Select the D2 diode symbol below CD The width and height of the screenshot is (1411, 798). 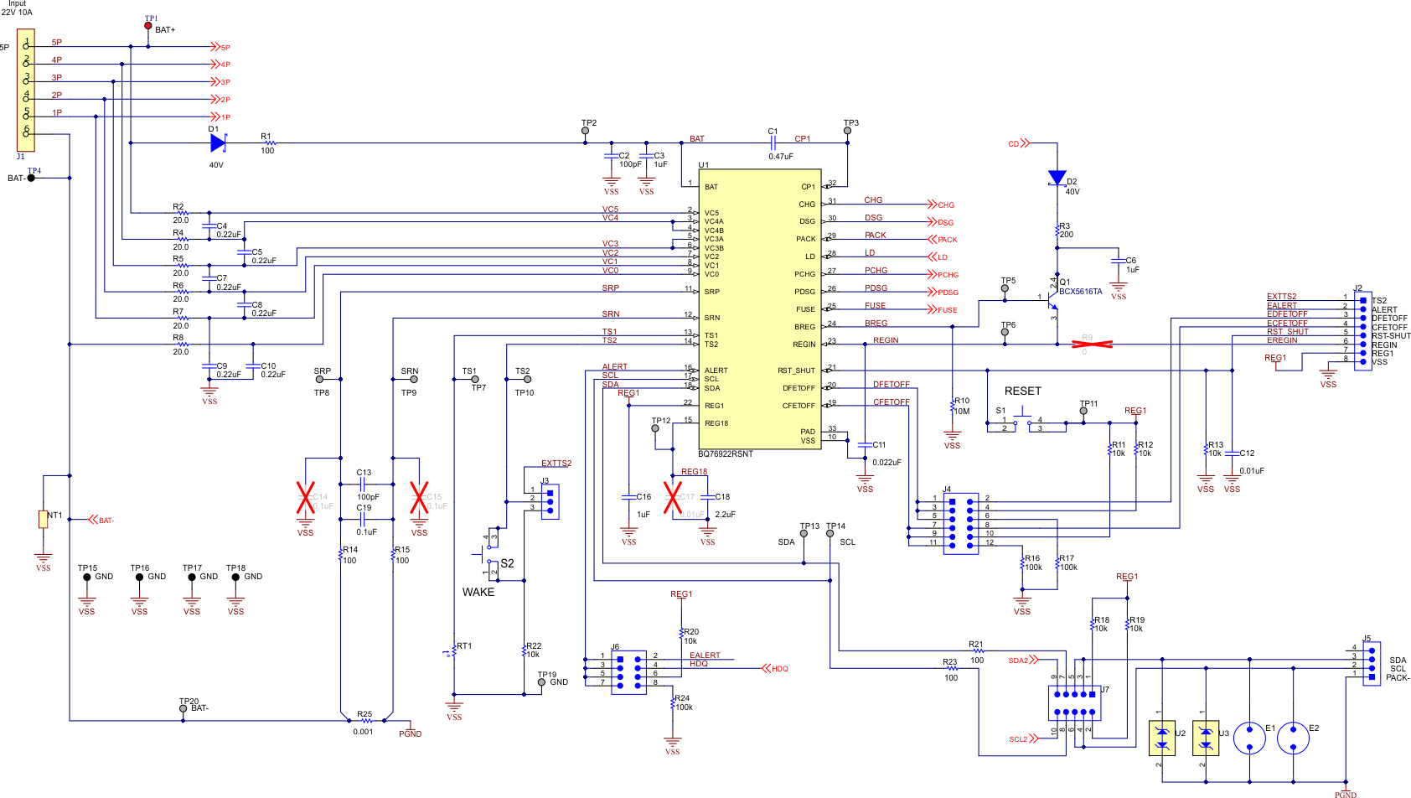tap(1057, 178)
